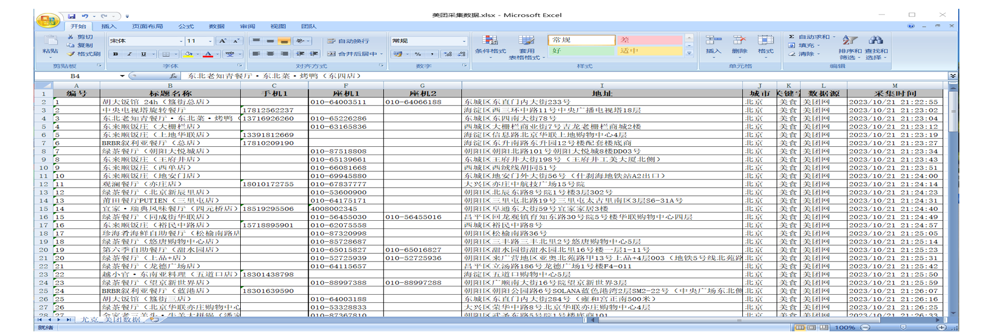Click the B4 name box
The image size is (994, 336).
[76, 76]
